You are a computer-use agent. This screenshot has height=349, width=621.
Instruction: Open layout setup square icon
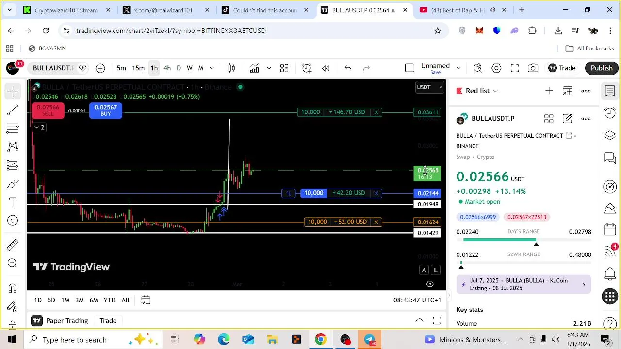pos(409,68)
